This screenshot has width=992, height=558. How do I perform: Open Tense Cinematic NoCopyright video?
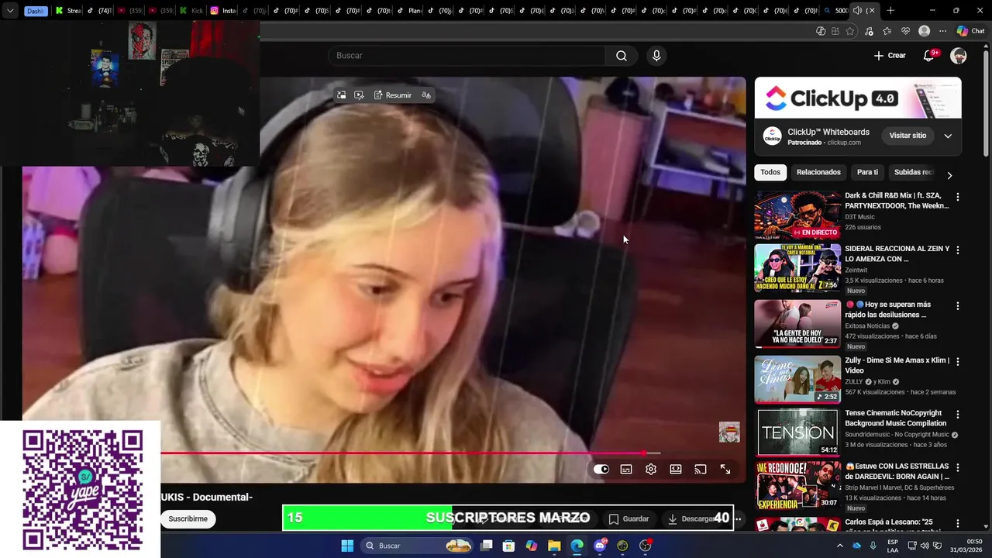[797, 432]
